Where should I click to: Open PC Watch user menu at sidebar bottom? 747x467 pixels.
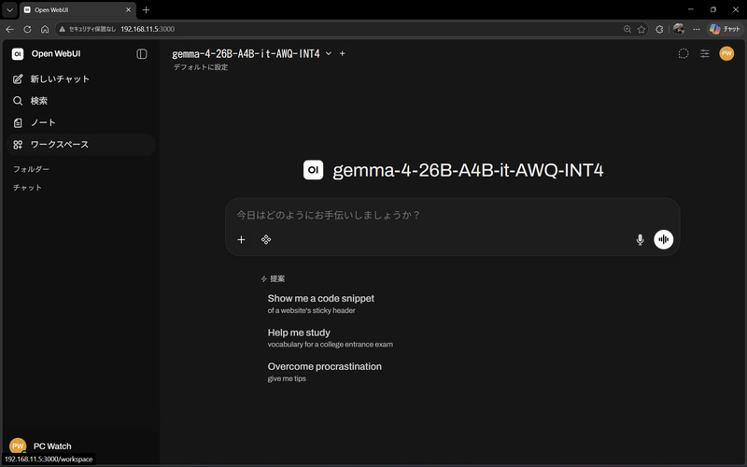tap(81, 446)
